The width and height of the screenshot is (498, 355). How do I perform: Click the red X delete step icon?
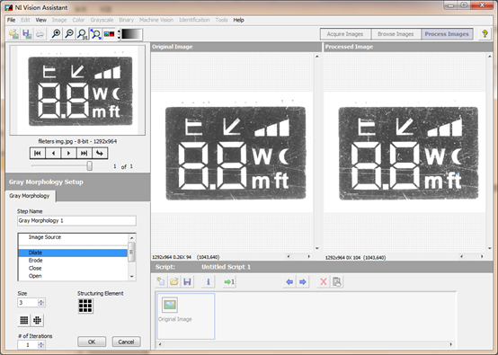click(x=324, y=281)
